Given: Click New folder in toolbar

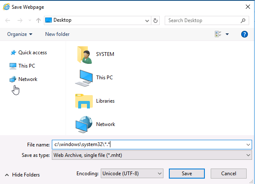Looking at the screenshot, I should point(57,34).
